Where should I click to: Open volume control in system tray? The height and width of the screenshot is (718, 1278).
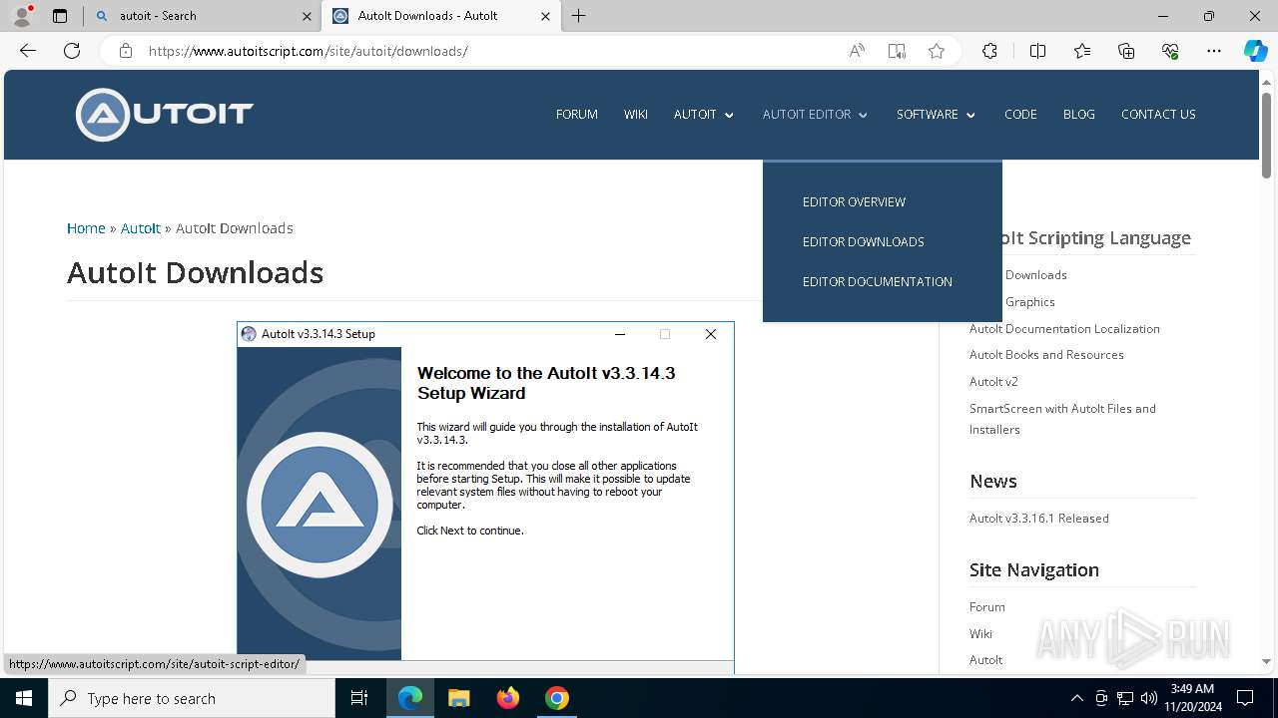tap(1148, 698)
